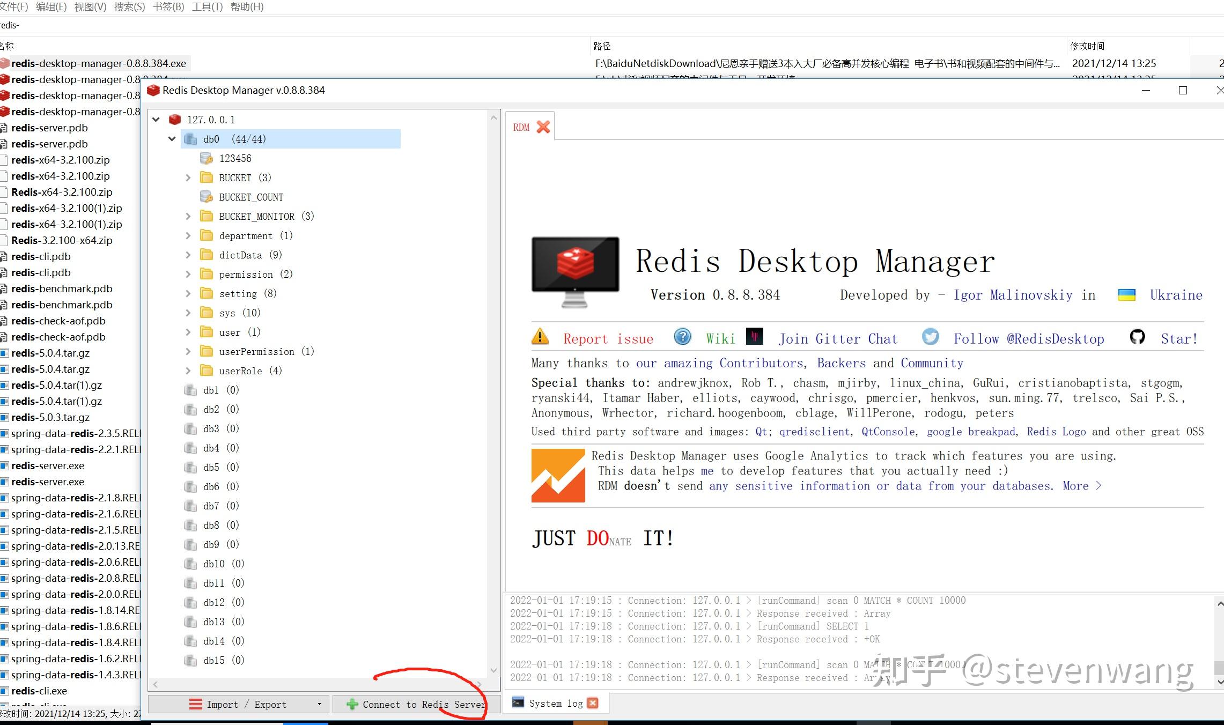Click the 123456 key icon

pyautogui.click(x=206, y=158)
